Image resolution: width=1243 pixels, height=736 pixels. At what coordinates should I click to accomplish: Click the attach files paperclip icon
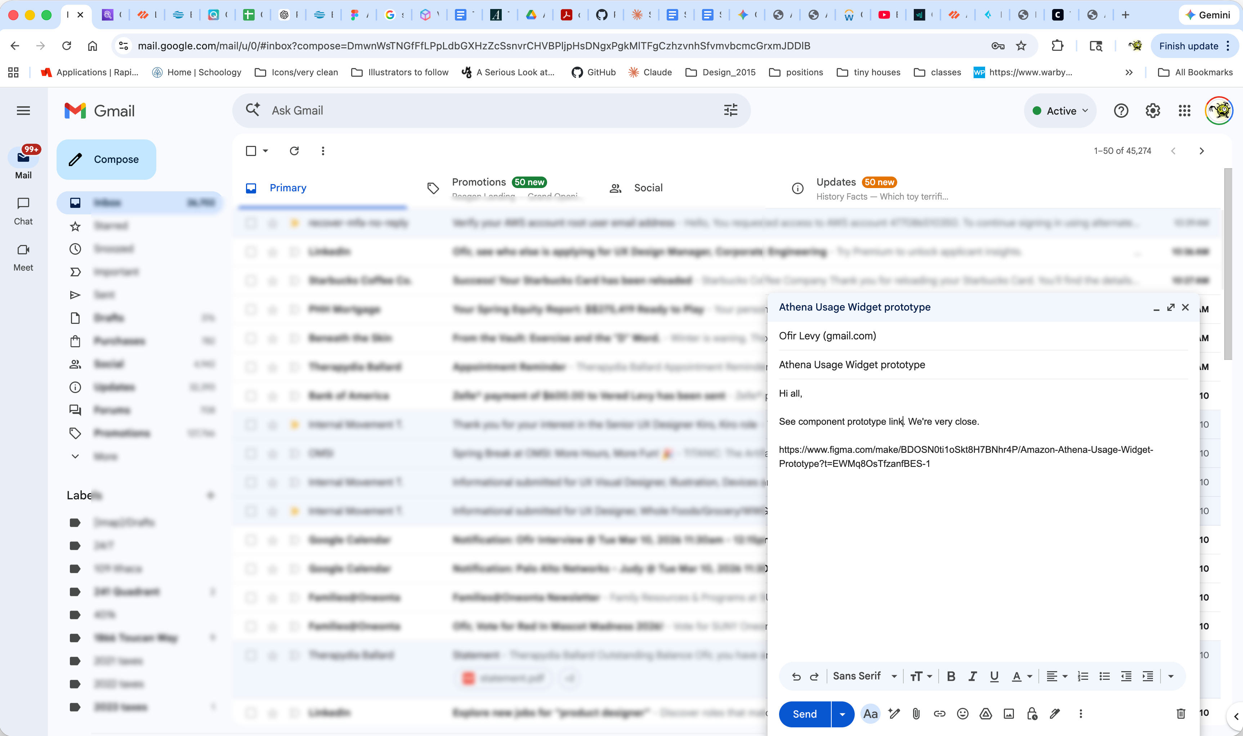click(x=916, y=714)
